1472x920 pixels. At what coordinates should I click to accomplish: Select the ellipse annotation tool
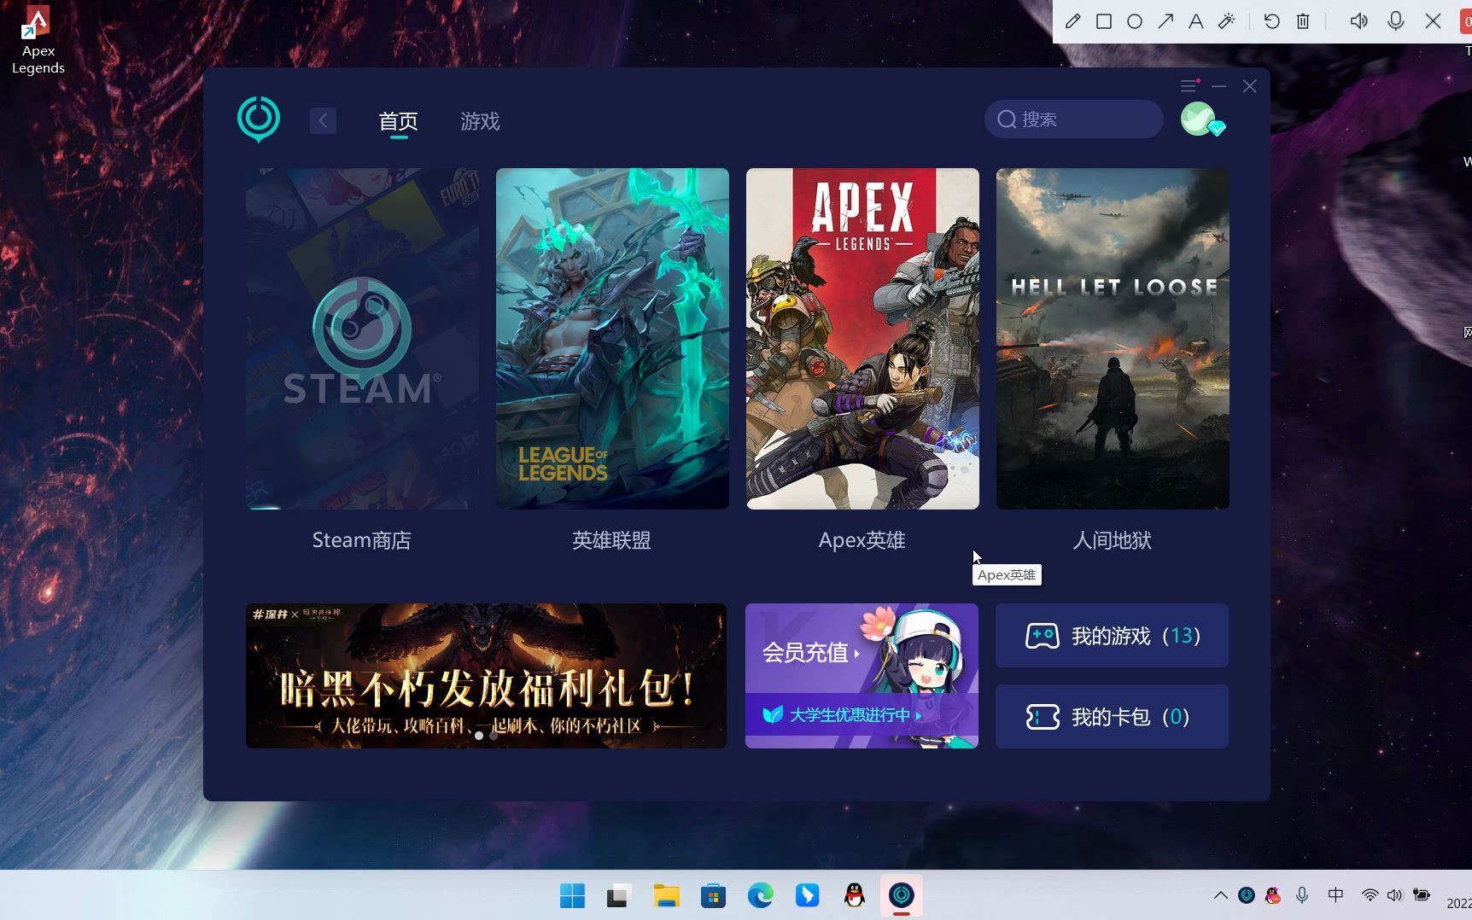1135,21
